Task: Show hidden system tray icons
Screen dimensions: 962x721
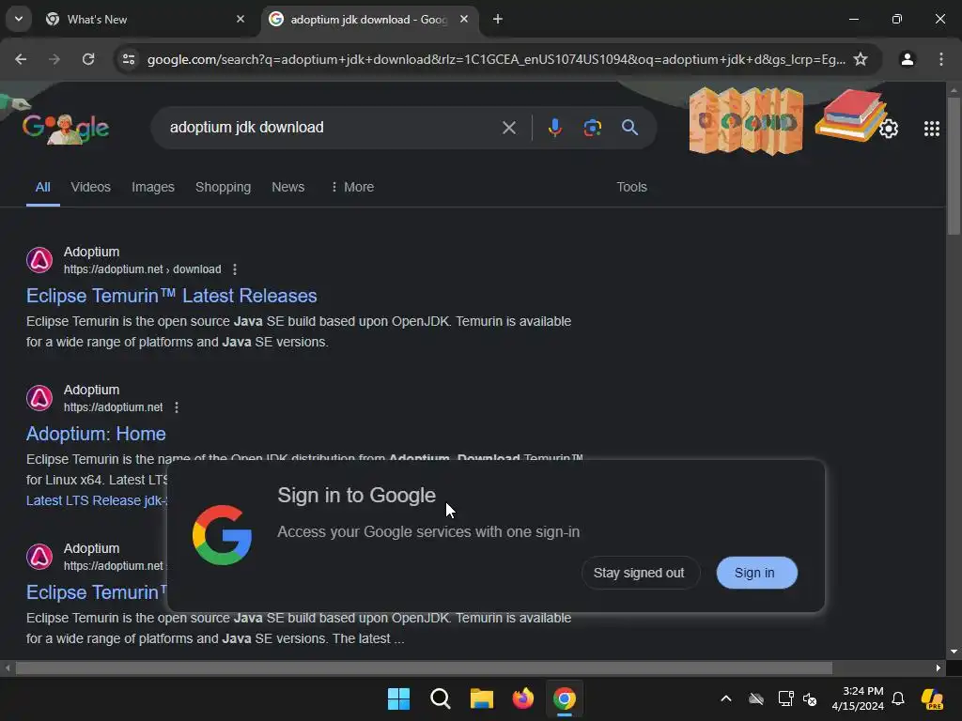Action: (726, 698)
